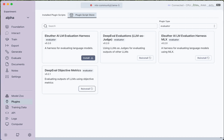Click the Generate icon in sidebar
The height and width of the screenshot is (140, 224).
click(x=7, y=52)
